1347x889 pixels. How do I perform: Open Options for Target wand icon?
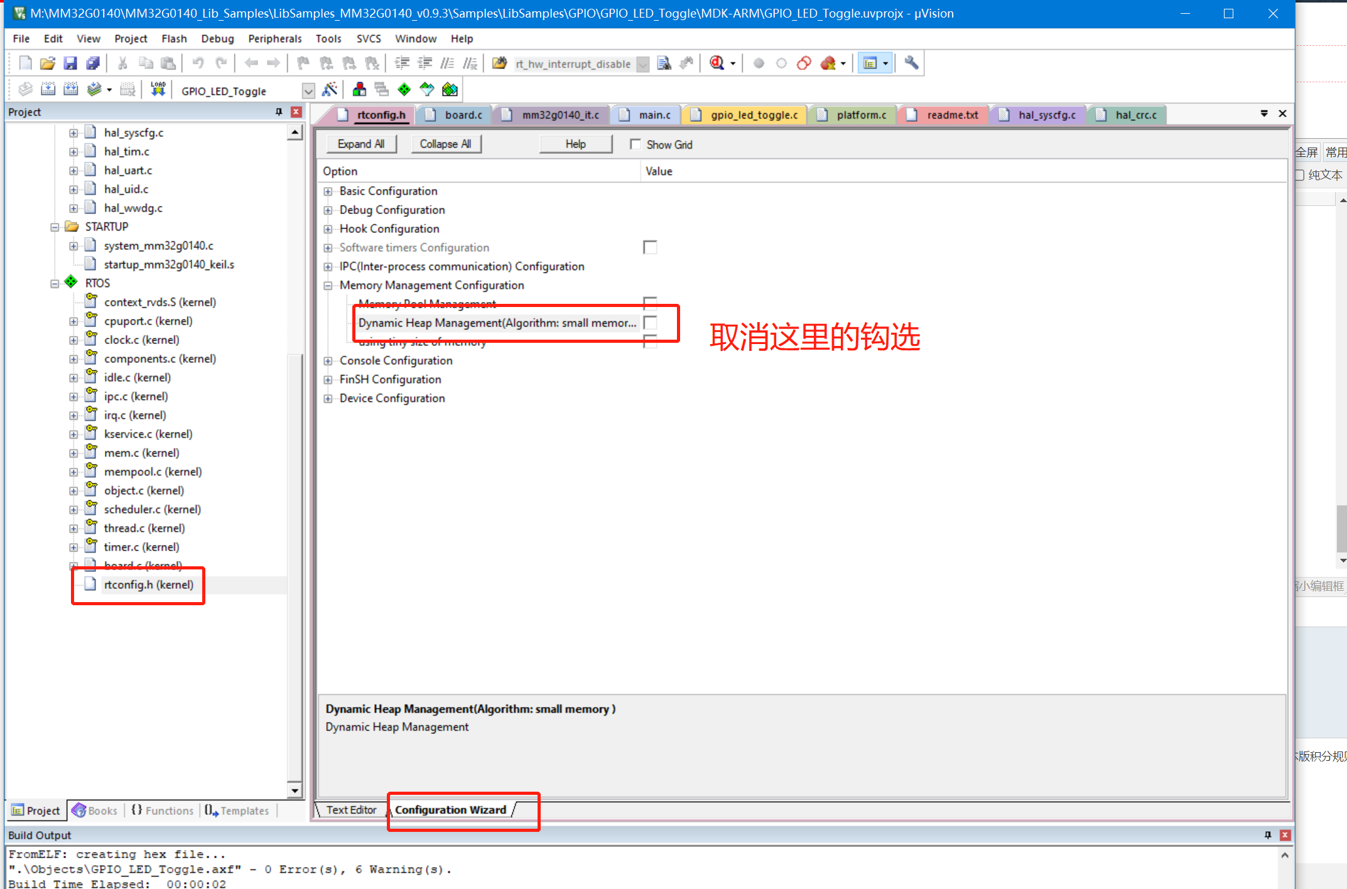click(329, 90)
